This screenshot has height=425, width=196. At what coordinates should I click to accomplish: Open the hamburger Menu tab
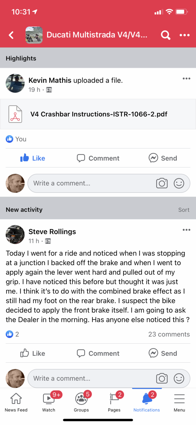[180, 402]
